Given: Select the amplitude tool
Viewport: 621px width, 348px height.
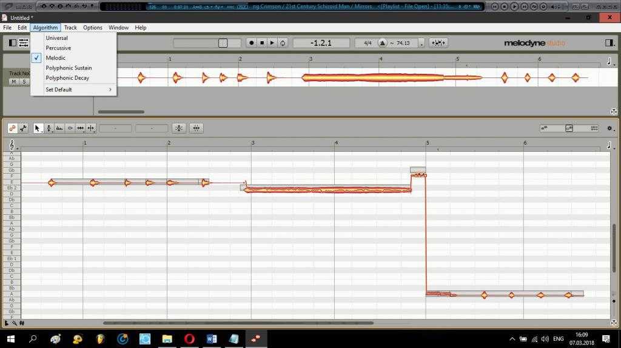Looking at the screenshot, I should [x=70, y=128].
